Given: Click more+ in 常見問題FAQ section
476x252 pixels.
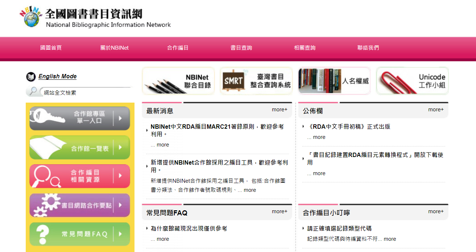Looking at the screenshot, I should point(280,211).
